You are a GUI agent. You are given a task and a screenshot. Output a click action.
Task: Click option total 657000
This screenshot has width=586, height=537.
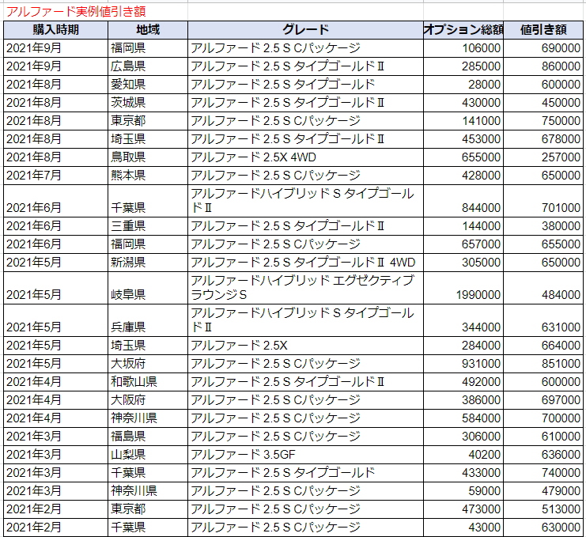[463, 244]
